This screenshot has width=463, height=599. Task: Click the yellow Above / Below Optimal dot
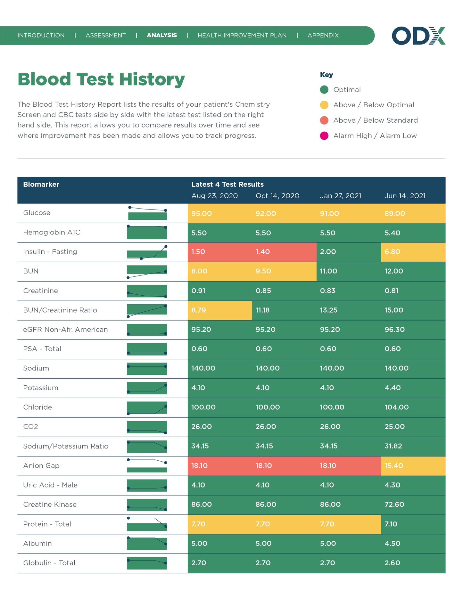pyautogui.click(x=324, y=105)
